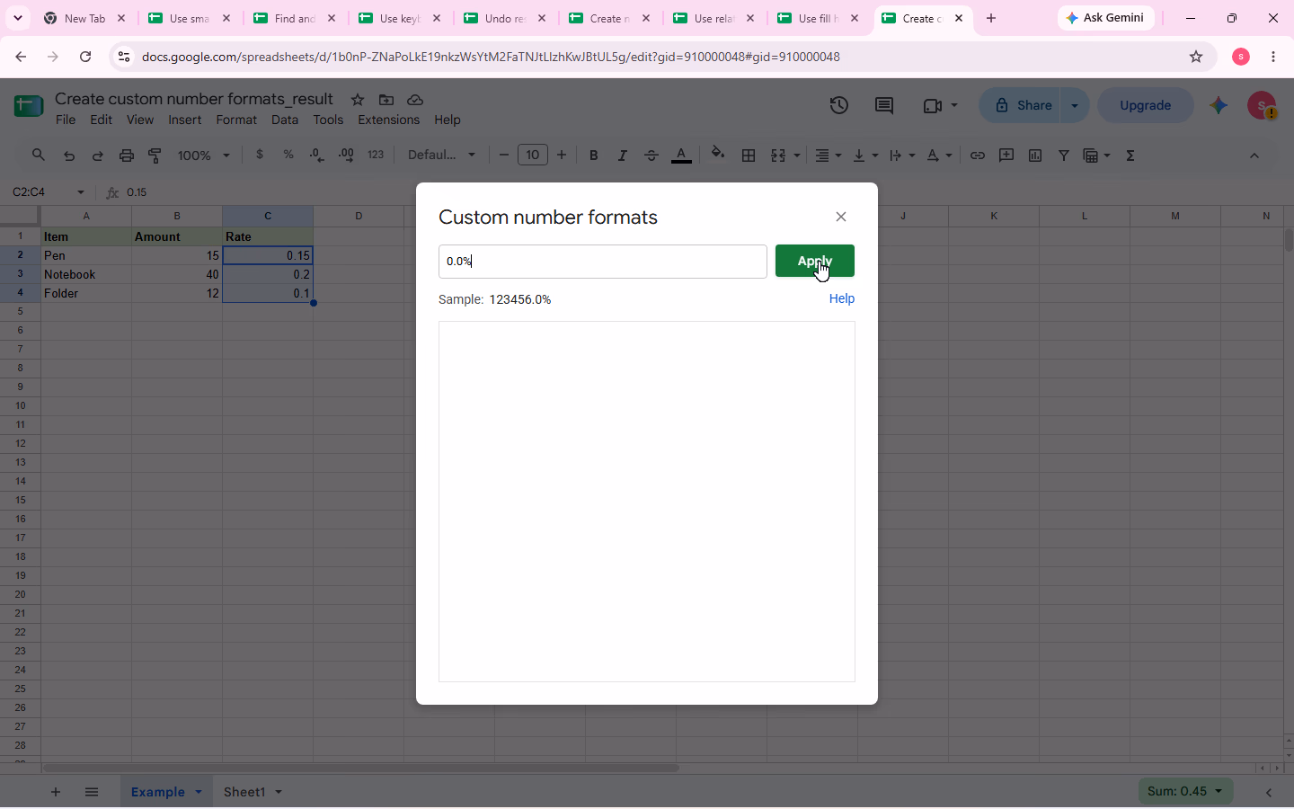
Task: Open the 100% zoom dropdown
Action: tap(204, 156)
